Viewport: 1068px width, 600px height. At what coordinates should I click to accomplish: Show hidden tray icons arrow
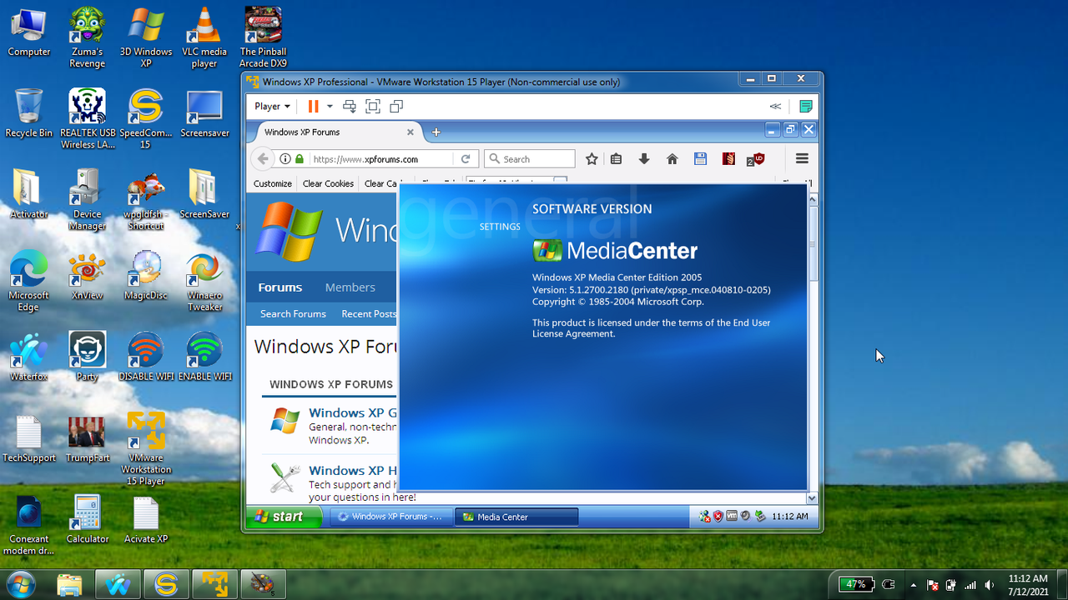(913, 585)
